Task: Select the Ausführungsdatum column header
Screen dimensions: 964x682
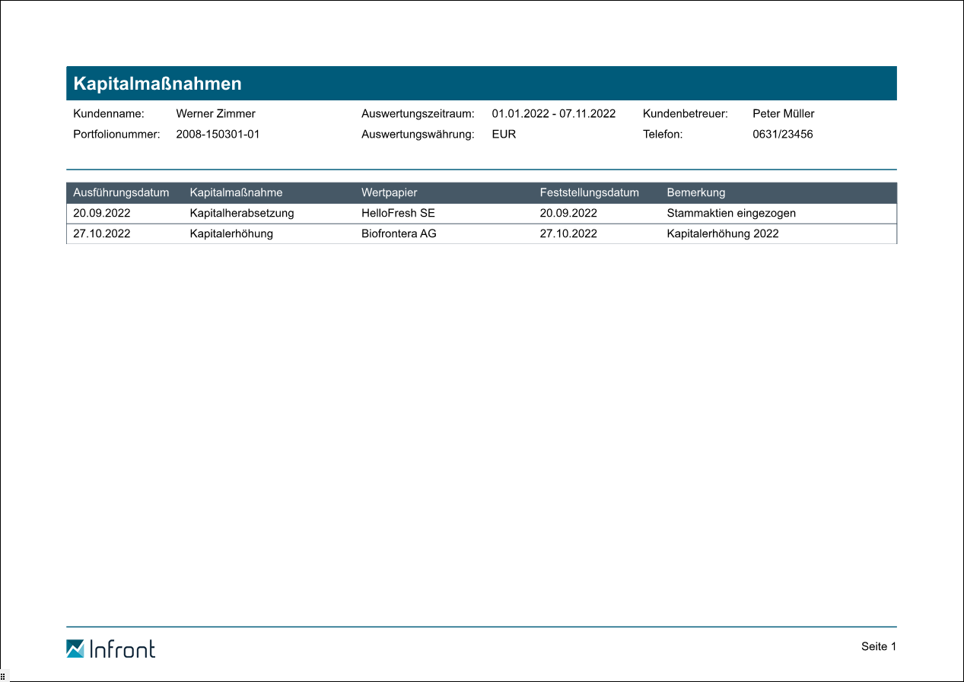Action: click(121, 192)
